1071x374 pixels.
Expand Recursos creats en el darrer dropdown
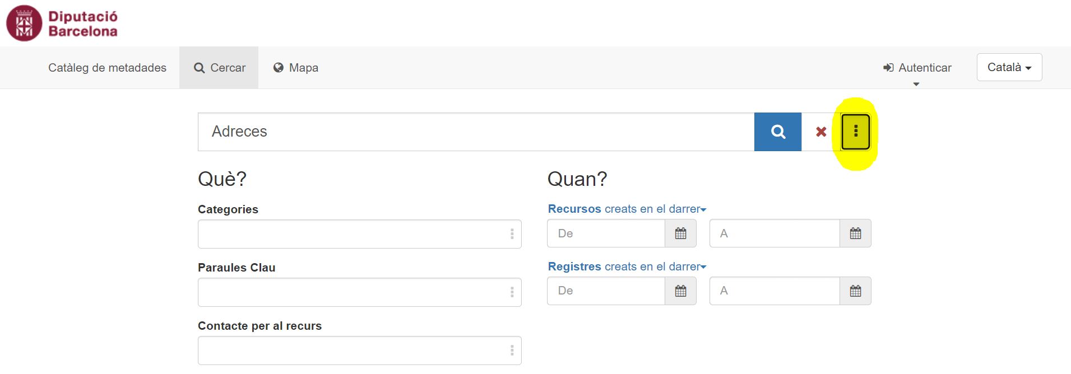tap(627, 209)
